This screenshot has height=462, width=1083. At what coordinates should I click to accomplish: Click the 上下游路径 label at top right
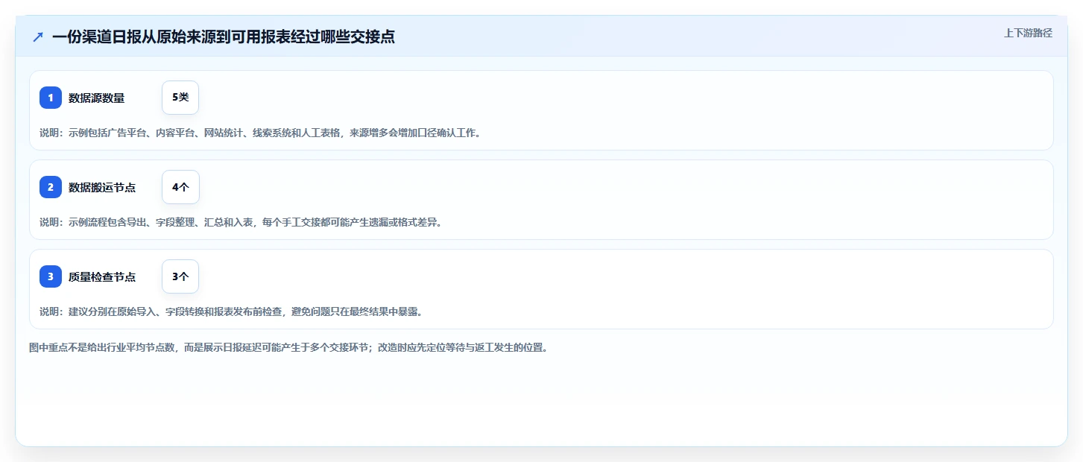(x=1028, y=33)
